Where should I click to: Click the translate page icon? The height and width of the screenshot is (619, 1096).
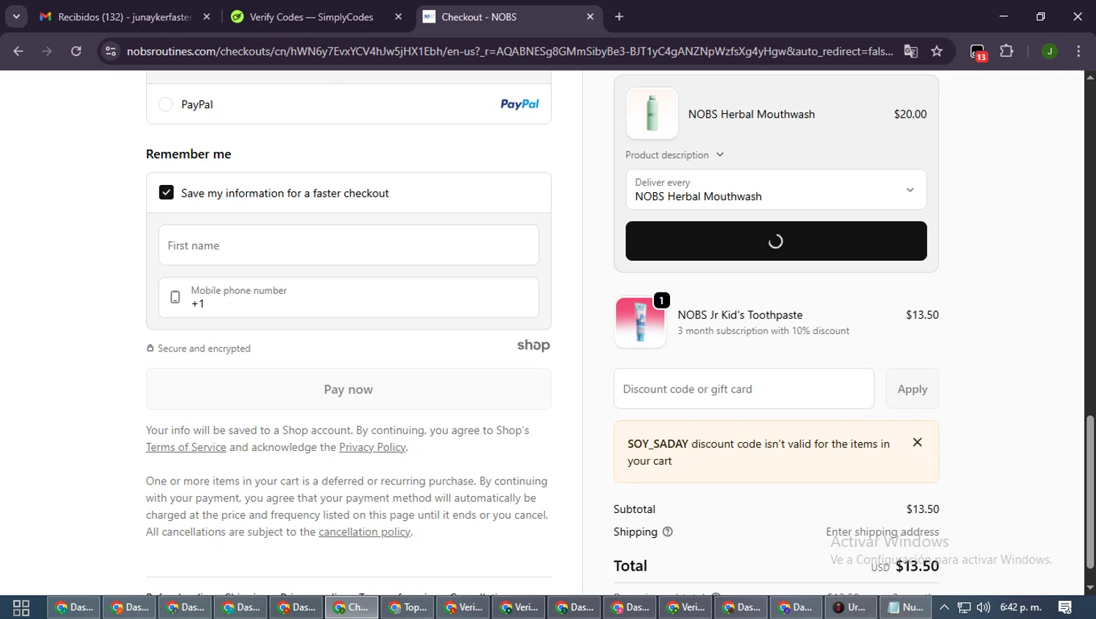point(910,51)
